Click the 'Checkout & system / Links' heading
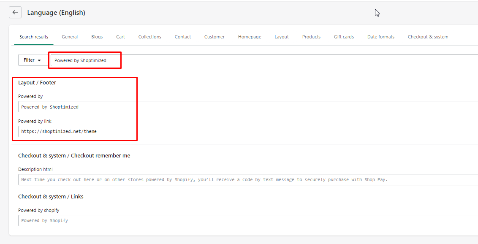 pos(51,196)
